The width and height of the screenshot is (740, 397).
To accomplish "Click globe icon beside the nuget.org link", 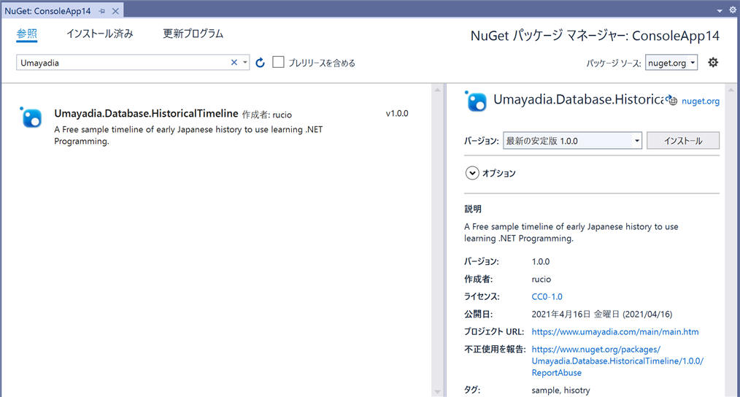I will [672, 100].
